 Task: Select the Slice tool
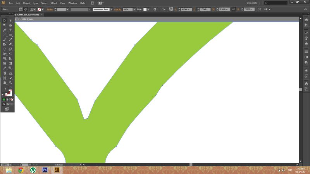pyautogui.click(x=10, y=78)
